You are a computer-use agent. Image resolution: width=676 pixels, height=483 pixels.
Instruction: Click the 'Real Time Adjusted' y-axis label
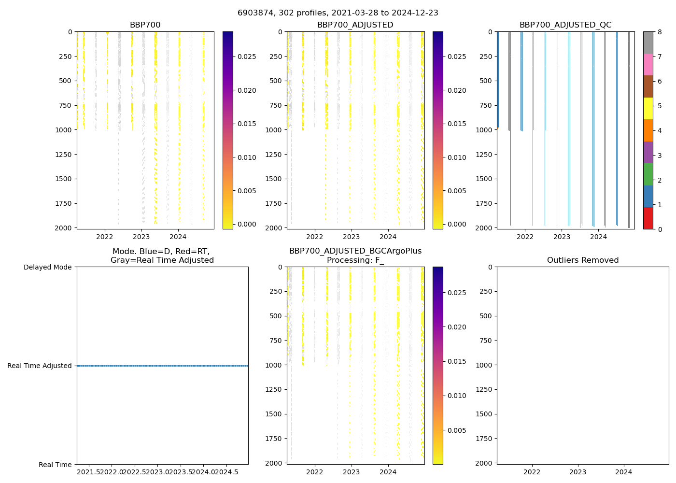pyautogui.click(x=40, y=366)
